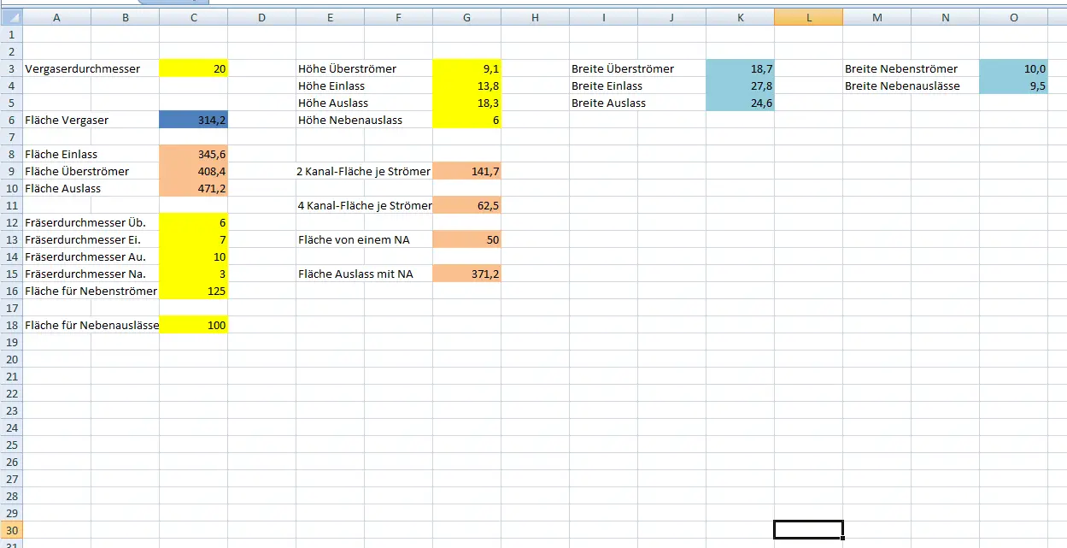Select column G header

point(466,17)
